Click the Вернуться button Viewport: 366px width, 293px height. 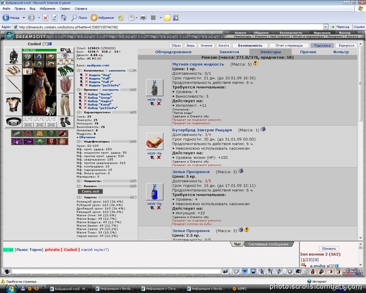[x=346, y=46]
